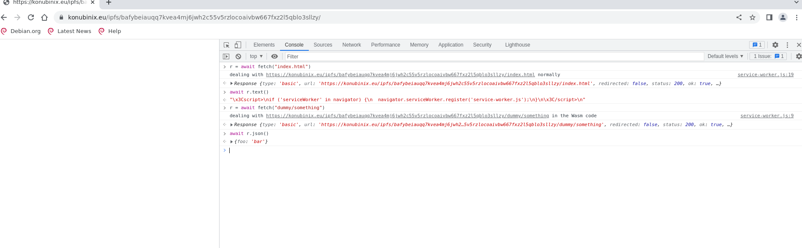Image resolution: width=802 pixels, height=248 pixels.
Task: Toggle the device toolbar icon
Action: coord(238,45)
